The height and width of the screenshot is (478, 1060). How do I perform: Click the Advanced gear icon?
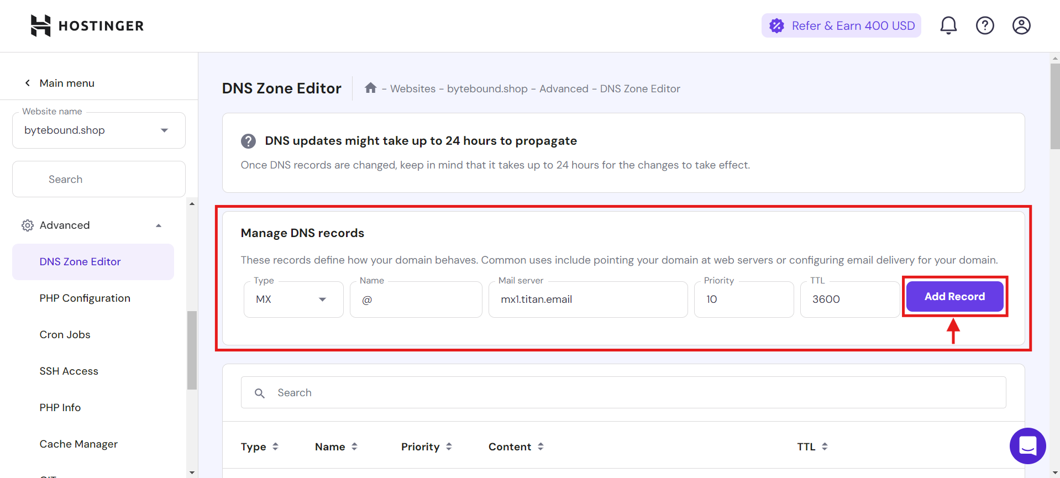coord(28,225)
